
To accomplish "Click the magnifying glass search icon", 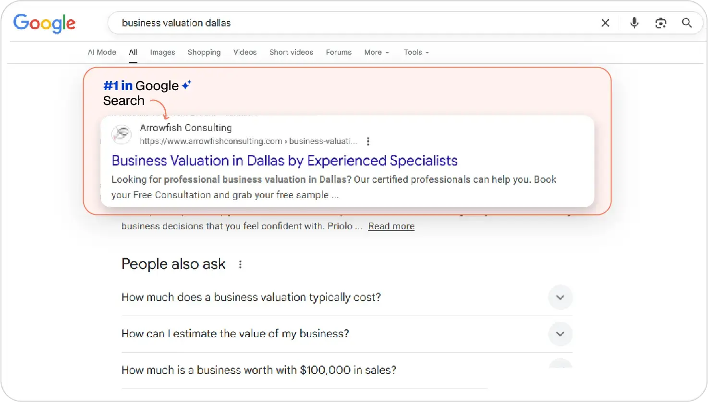I will coord(687,23).
